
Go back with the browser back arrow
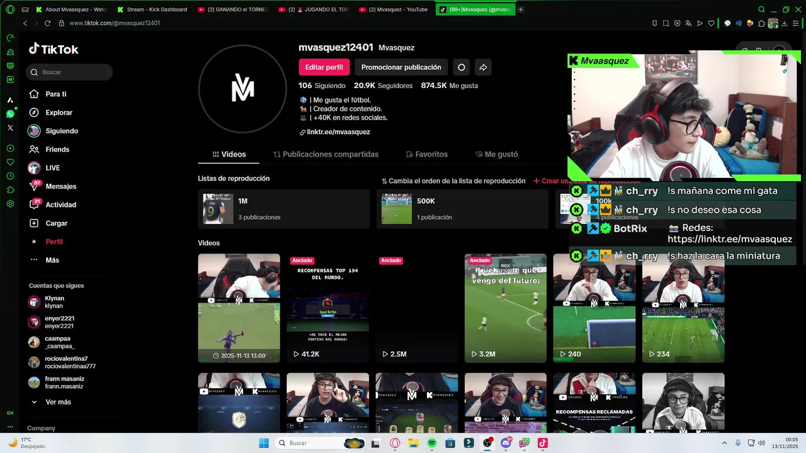click(25, 23)
